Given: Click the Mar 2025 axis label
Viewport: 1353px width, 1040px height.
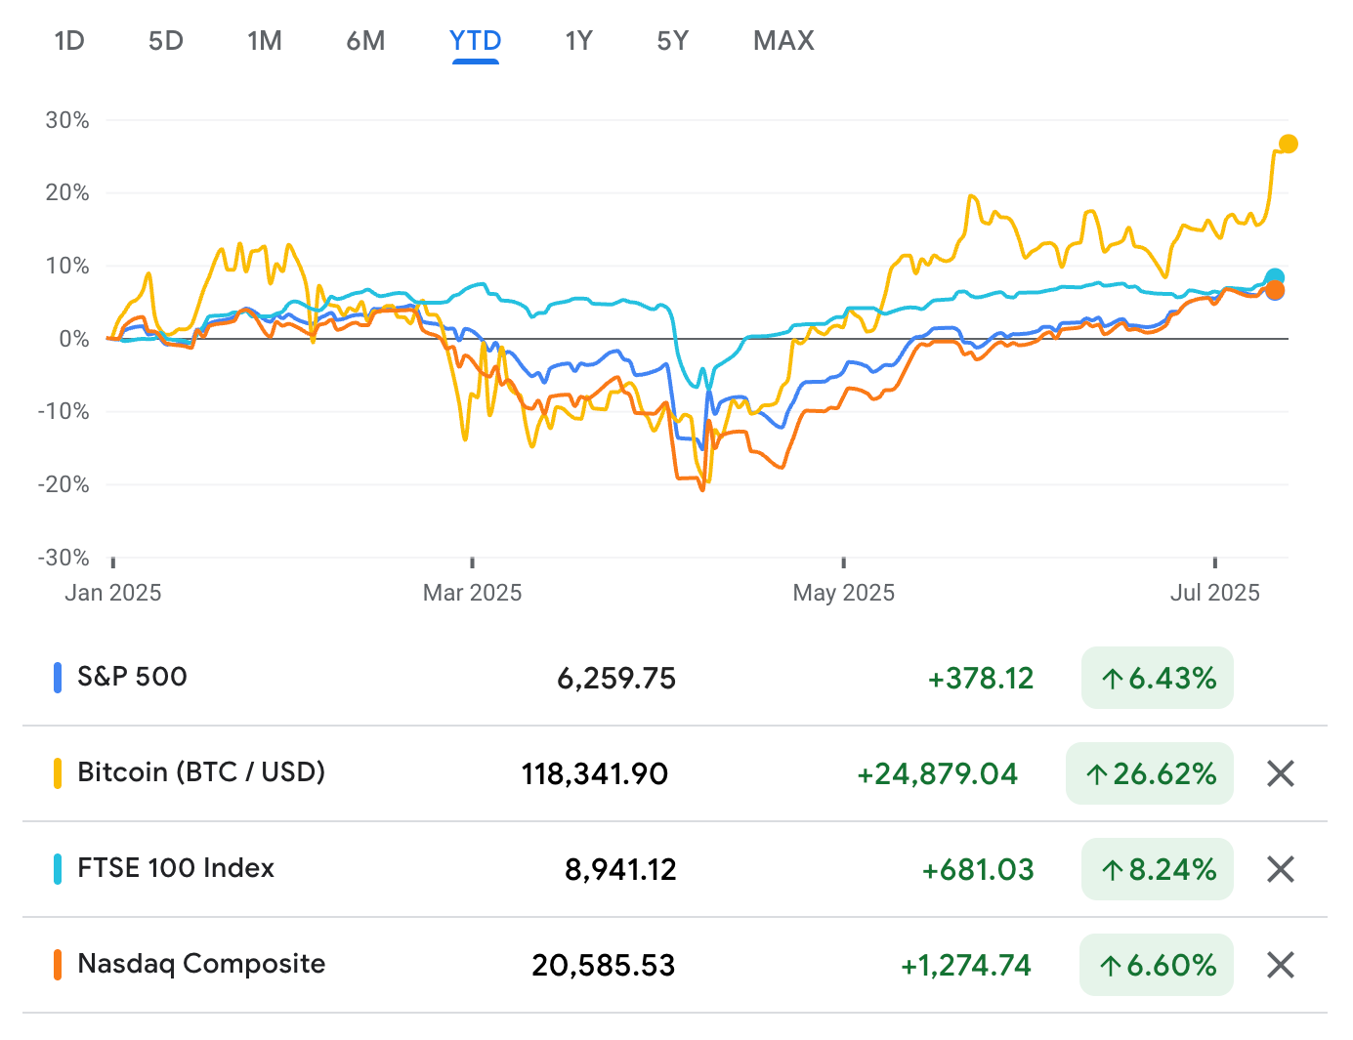Looking at the screenshot, I should 473,593.
